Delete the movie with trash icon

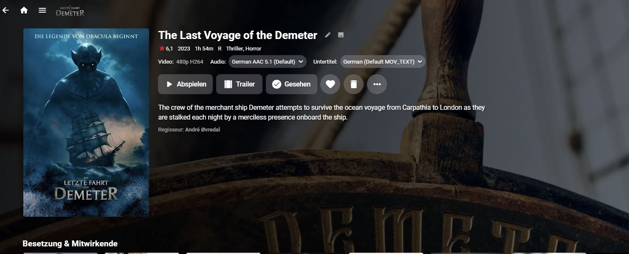tap(353, 84)
